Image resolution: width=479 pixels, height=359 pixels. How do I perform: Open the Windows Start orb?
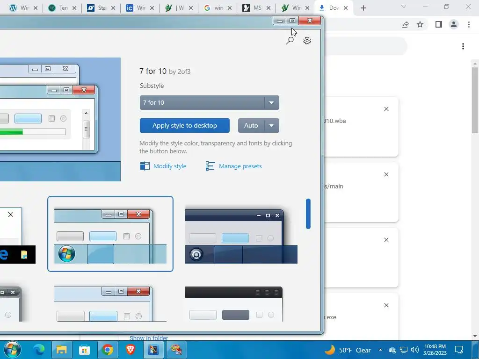[12, 350]
